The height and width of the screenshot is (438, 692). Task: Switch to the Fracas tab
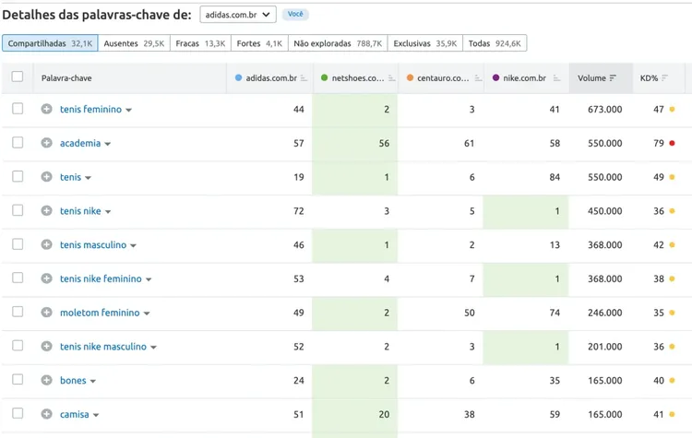point(200,43)
